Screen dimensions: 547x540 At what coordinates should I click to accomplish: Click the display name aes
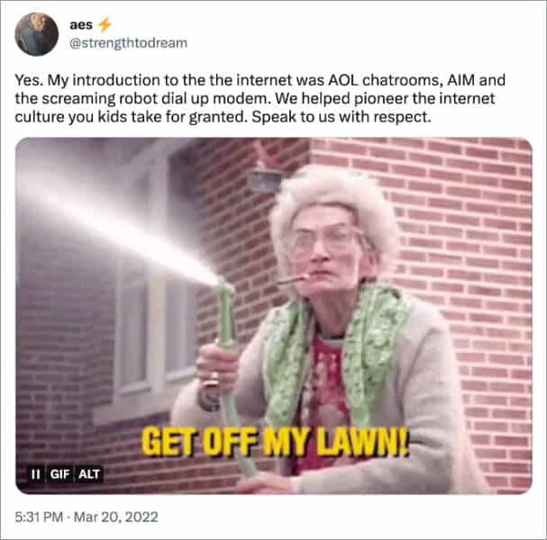(81, 24)
